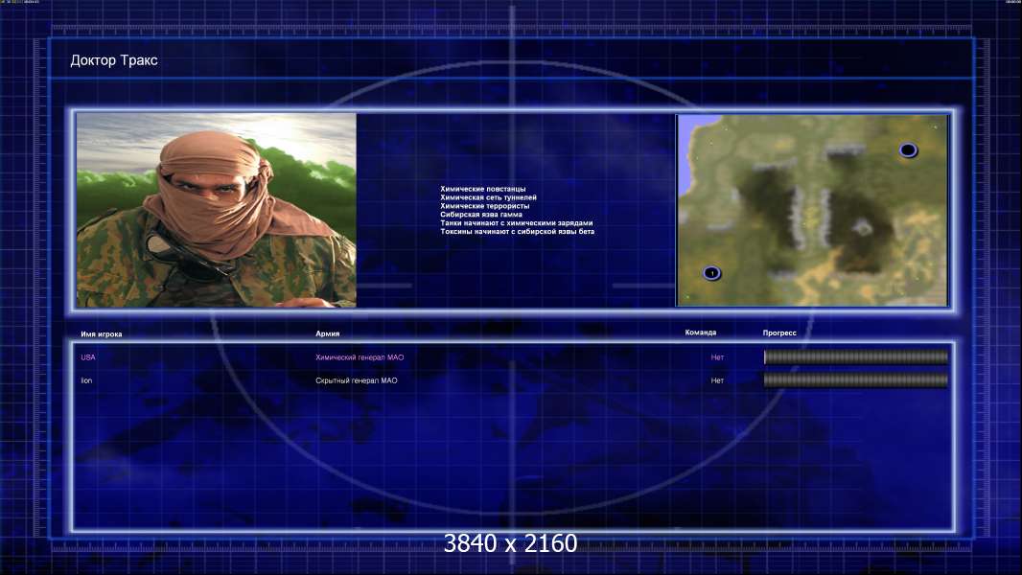Viewport: 1022px width, 575px height.
Task: Click Танки начинают с химическими зарядами
Action: pyautogui.click(x=516, y=222)
